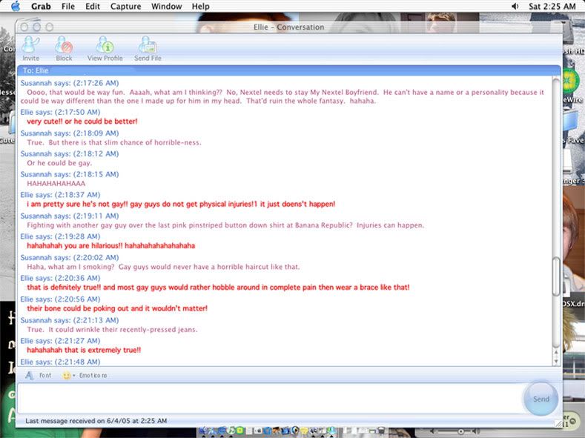Image resolution: width=585 pixels, height=438 pixels.
Task: Click the scrollbar down arrow
Action: pos(556,361)
